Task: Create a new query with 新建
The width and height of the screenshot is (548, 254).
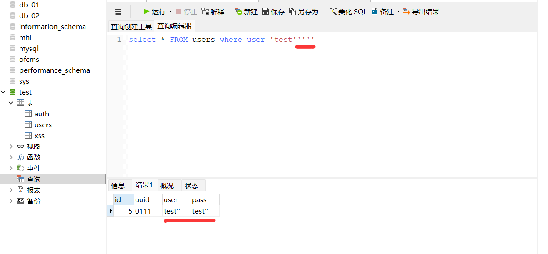Action: click(x=246, y=11)
